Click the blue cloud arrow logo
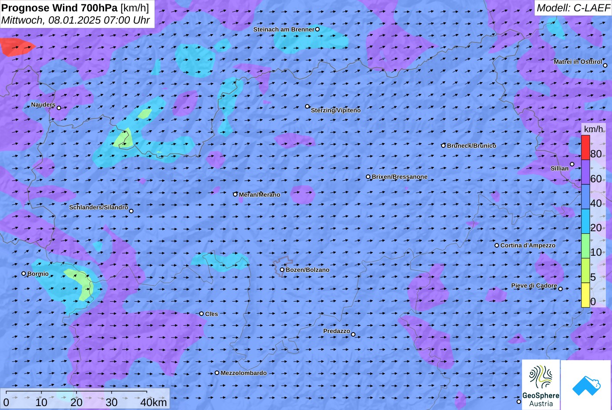 (x=586, y=385)
